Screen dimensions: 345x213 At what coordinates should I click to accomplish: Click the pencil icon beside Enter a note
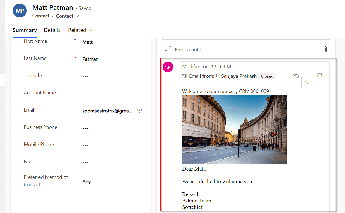click(x=168, y=48)
